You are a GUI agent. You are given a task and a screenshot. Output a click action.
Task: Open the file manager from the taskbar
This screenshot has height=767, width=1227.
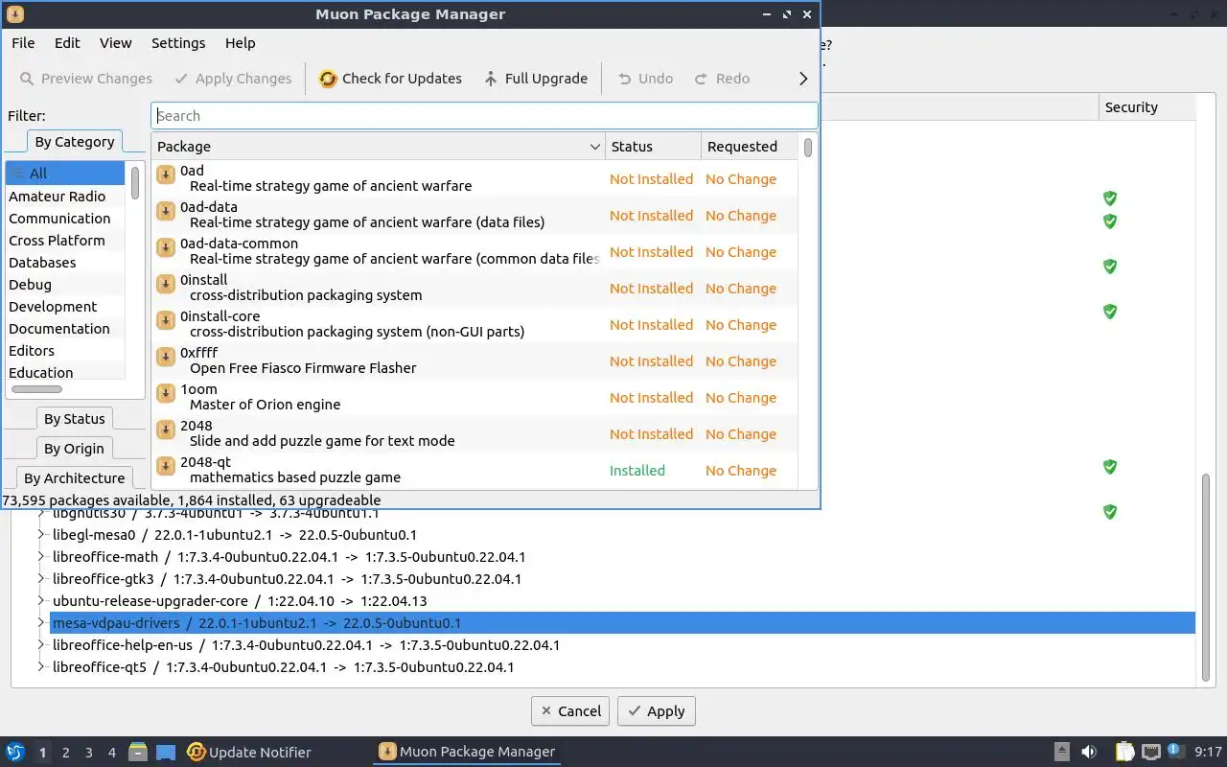[x=137, y=752]
